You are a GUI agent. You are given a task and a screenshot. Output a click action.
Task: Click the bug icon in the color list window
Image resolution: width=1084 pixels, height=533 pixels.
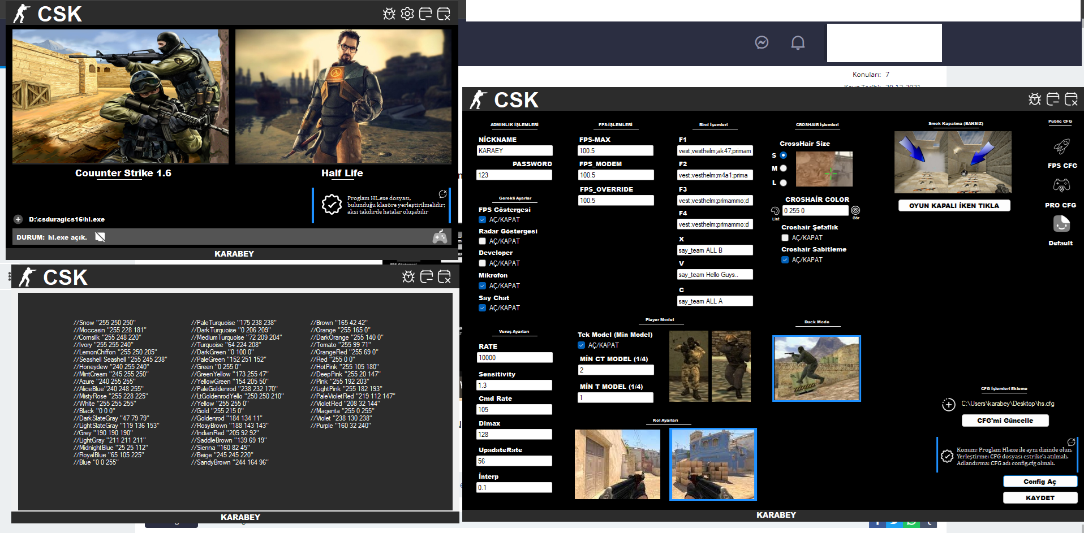coord(408,276)
